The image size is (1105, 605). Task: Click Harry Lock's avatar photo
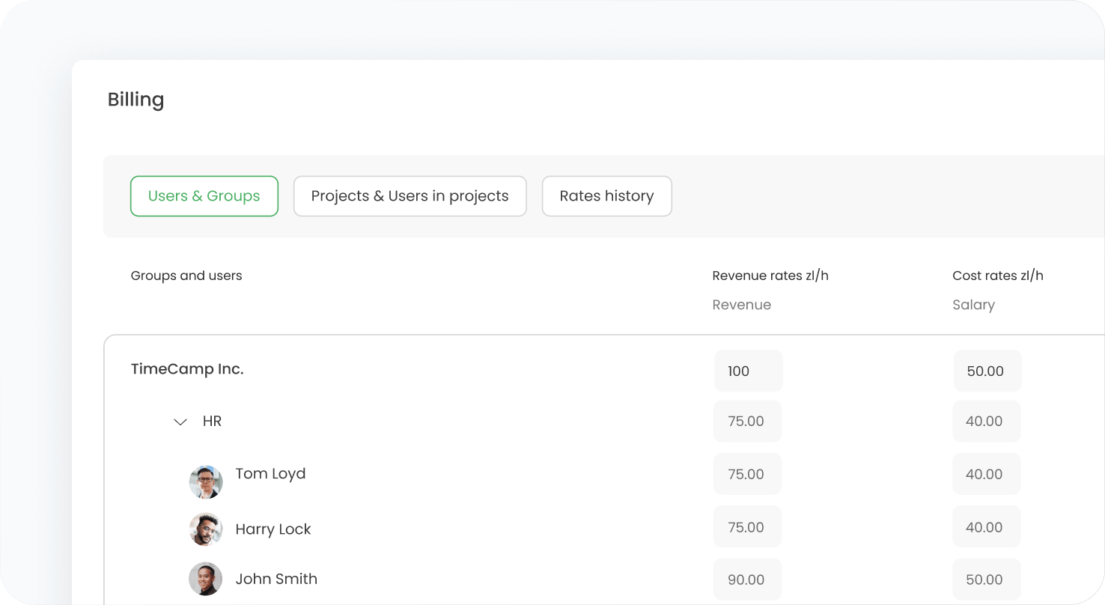point(205,529)
